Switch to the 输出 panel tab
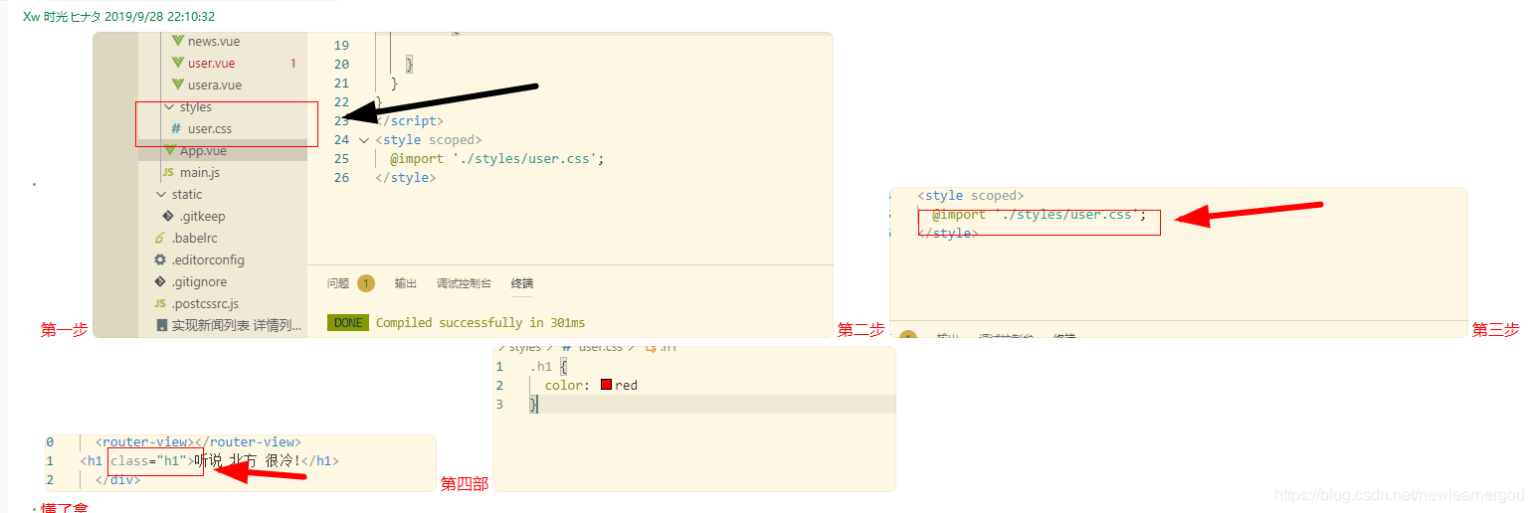The width and height of the screenshot is (1533, 513). (x=406, y=283)
